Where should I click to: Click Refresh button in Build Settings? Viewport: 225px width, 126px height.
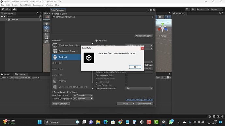click(148, 65)
